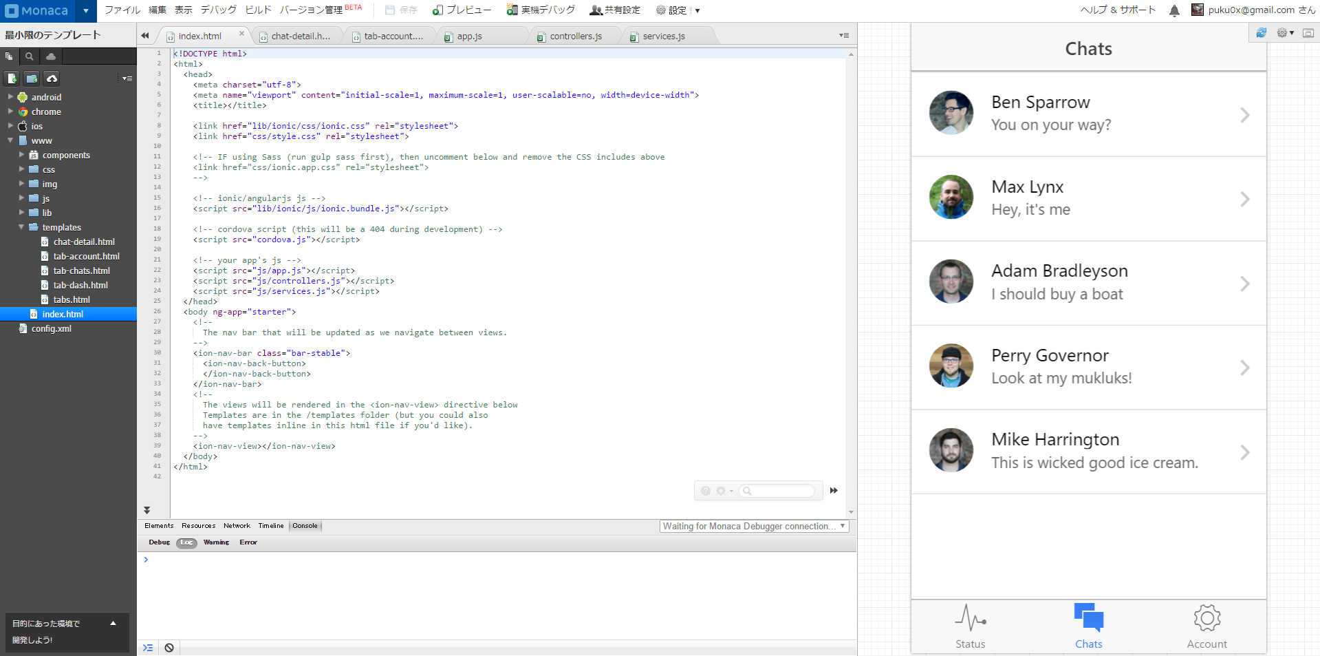Expand the android folder

tap(10, 97)
